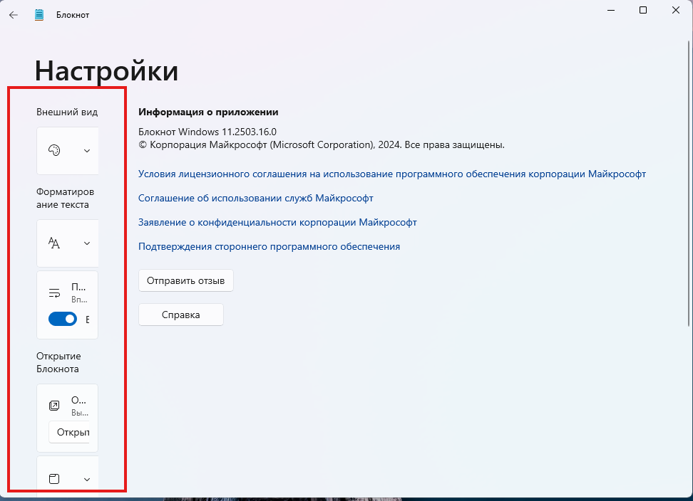The image size is (693, 501).
Task: Click the Справка button
Action: point(181,315)
